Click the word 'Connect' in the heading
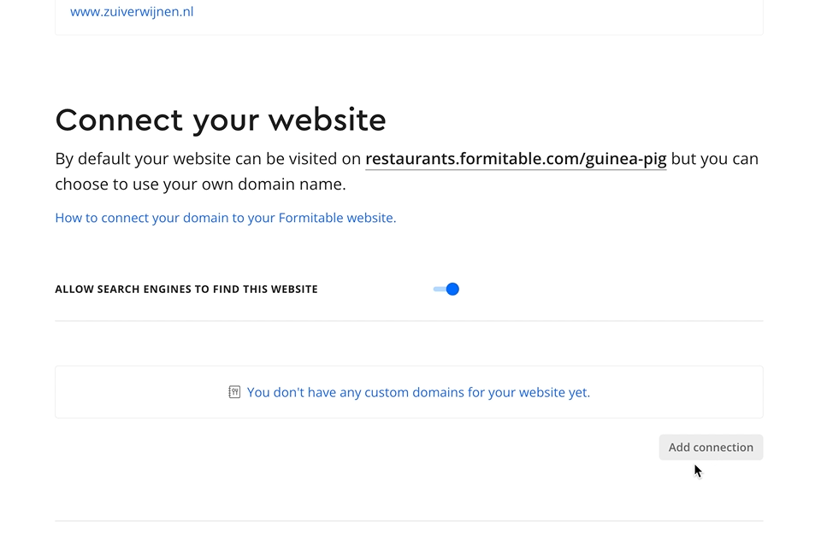 119,120
